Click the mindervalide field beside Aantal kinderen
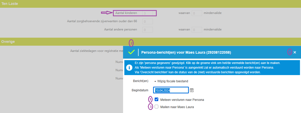The height and width of the screenshot is (113, 301). pyautogui.click(x=197, y=13)
